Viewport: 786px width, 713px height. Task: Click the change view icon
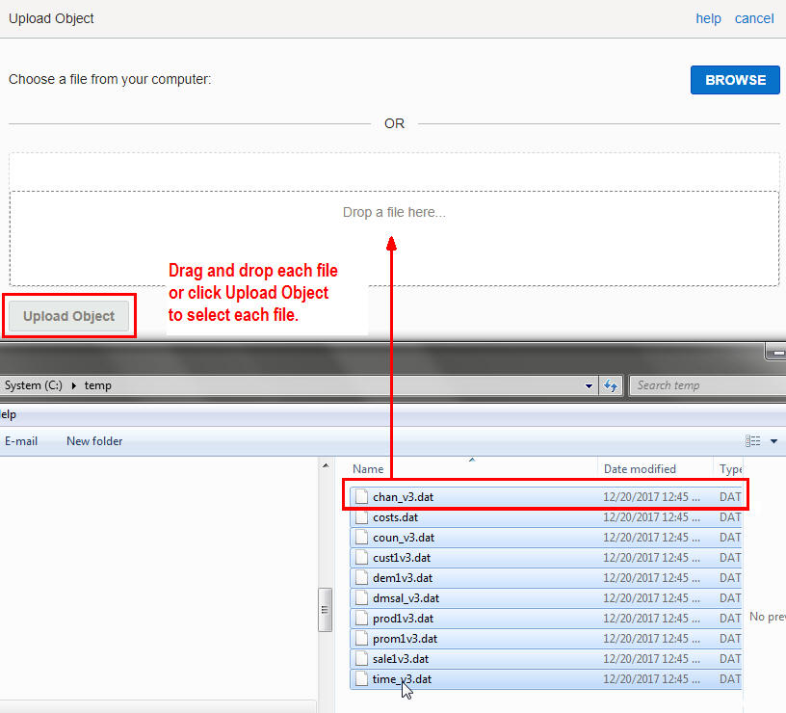coord(752,440)
